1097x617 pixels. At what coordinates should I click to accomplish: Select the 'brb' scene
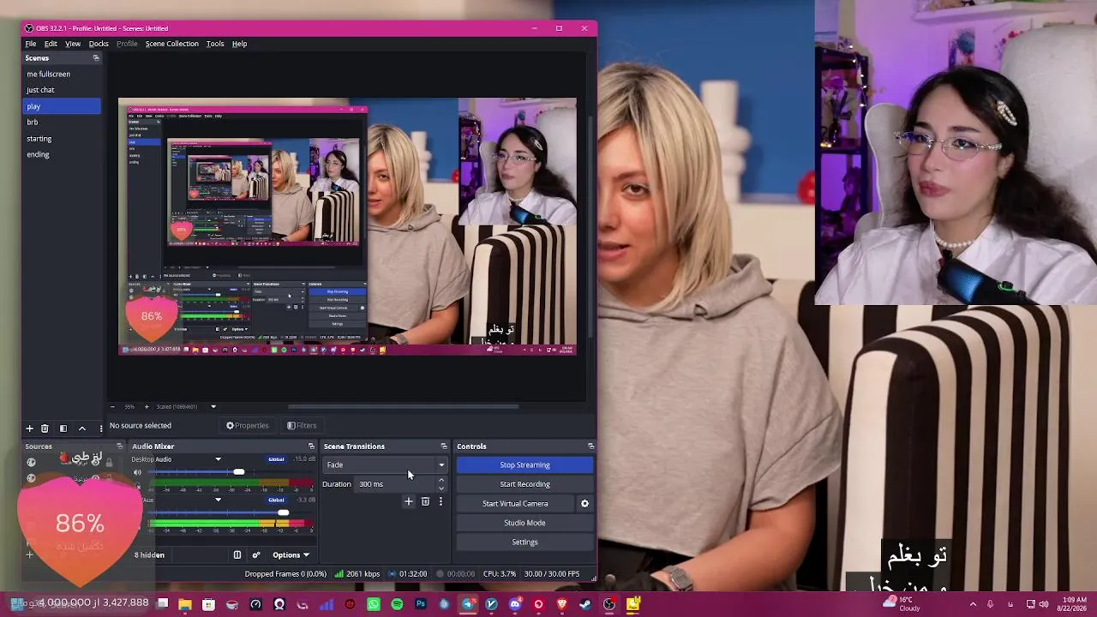62,123
